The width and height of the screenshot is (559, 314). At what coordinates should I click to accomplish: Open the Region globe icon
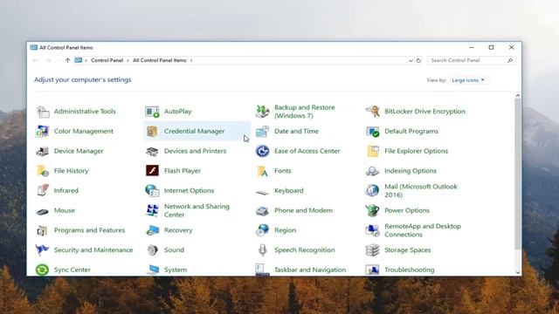click(x=263, y=230)
